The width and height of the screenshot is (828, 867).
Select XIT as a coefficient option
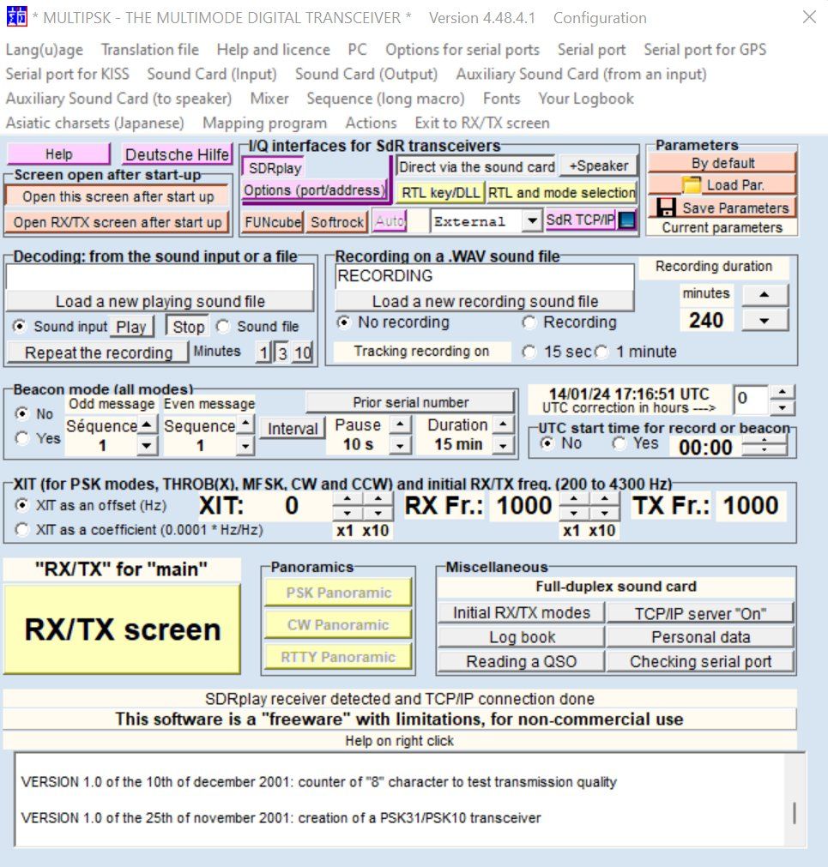22,529
